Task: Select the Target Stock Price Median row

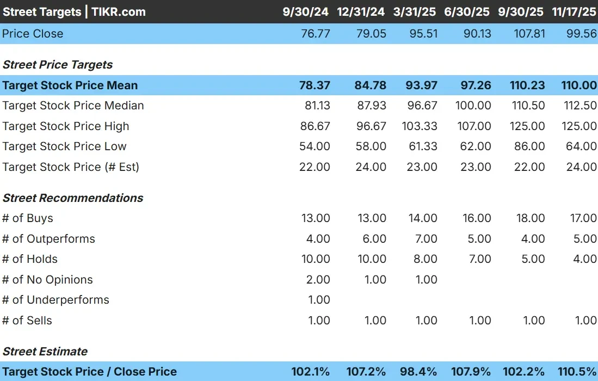Action: click(73, 106)
